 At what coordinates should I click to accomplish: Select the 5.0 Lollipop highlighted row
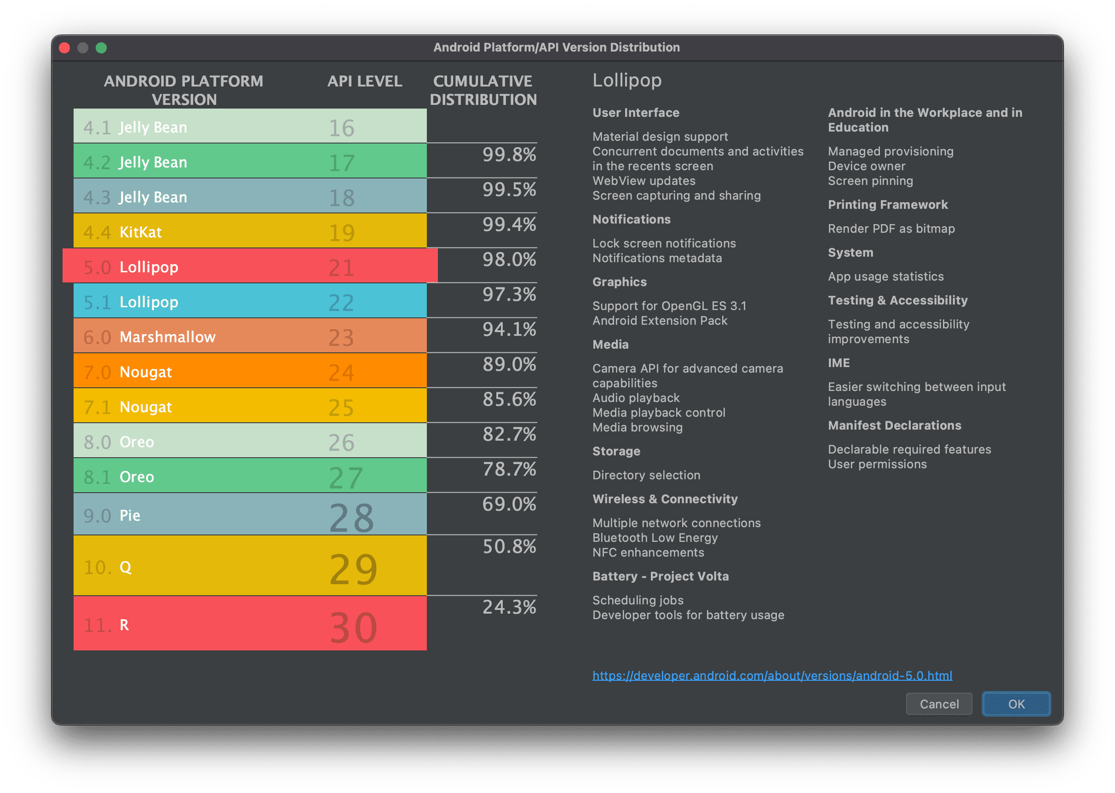click(249, 266)
